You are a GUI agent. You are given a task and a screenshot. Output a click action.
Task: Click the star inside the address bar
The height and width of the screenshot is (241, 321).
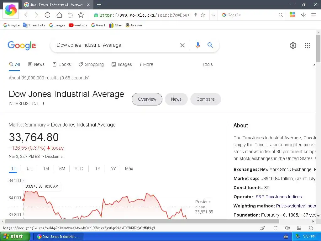pos(203,15)
